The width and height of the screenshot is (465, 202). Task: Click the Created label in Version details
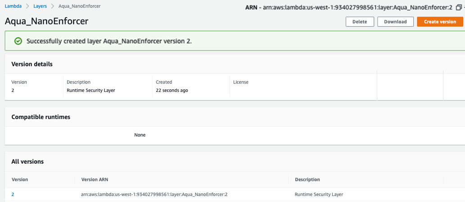164,82
